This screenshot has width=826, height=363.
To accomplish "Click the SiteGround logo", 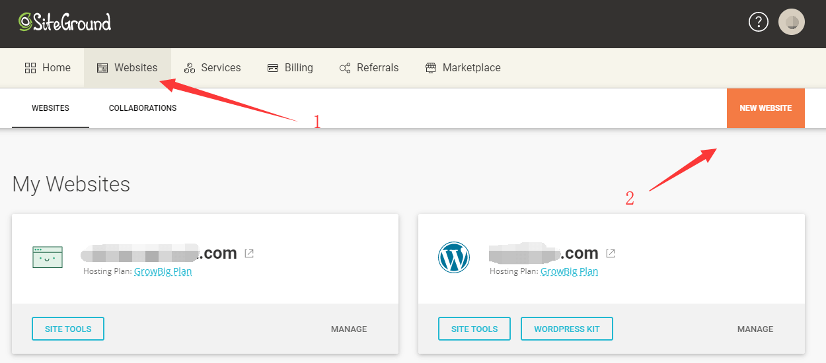I will (x=65, y=22).
